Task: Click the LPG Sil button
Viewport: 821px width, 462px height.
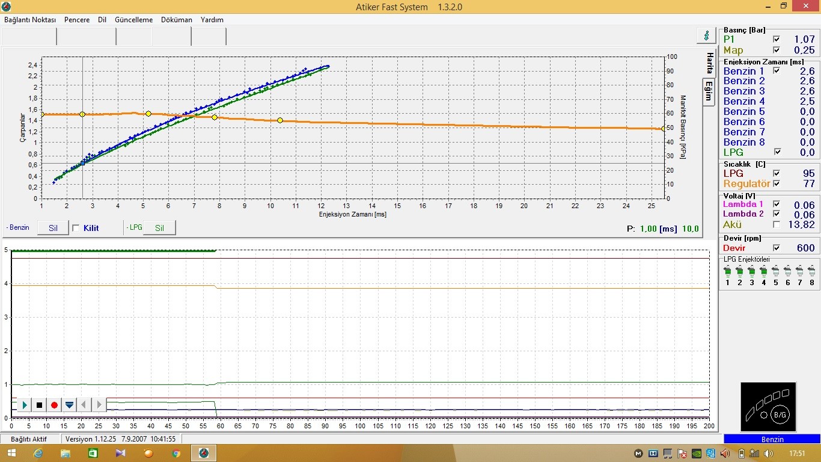Action: 160,228
